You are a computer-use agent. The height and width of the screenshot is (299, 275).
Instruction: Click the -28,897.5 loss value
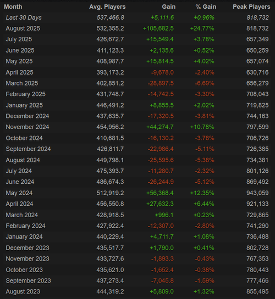click(161, 83)
